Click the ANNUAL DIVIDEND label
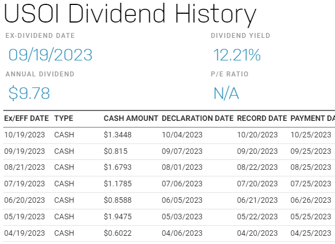Viewport: 335px width, 244px height. [x=40, y=74]
